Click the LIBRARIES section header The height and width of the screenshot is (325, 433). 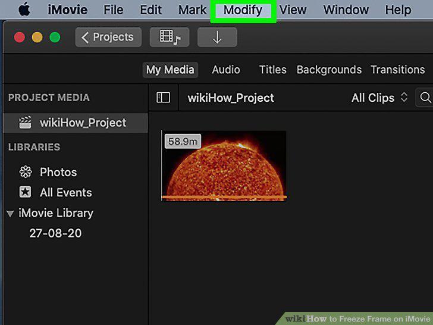[x=34, y=147]
